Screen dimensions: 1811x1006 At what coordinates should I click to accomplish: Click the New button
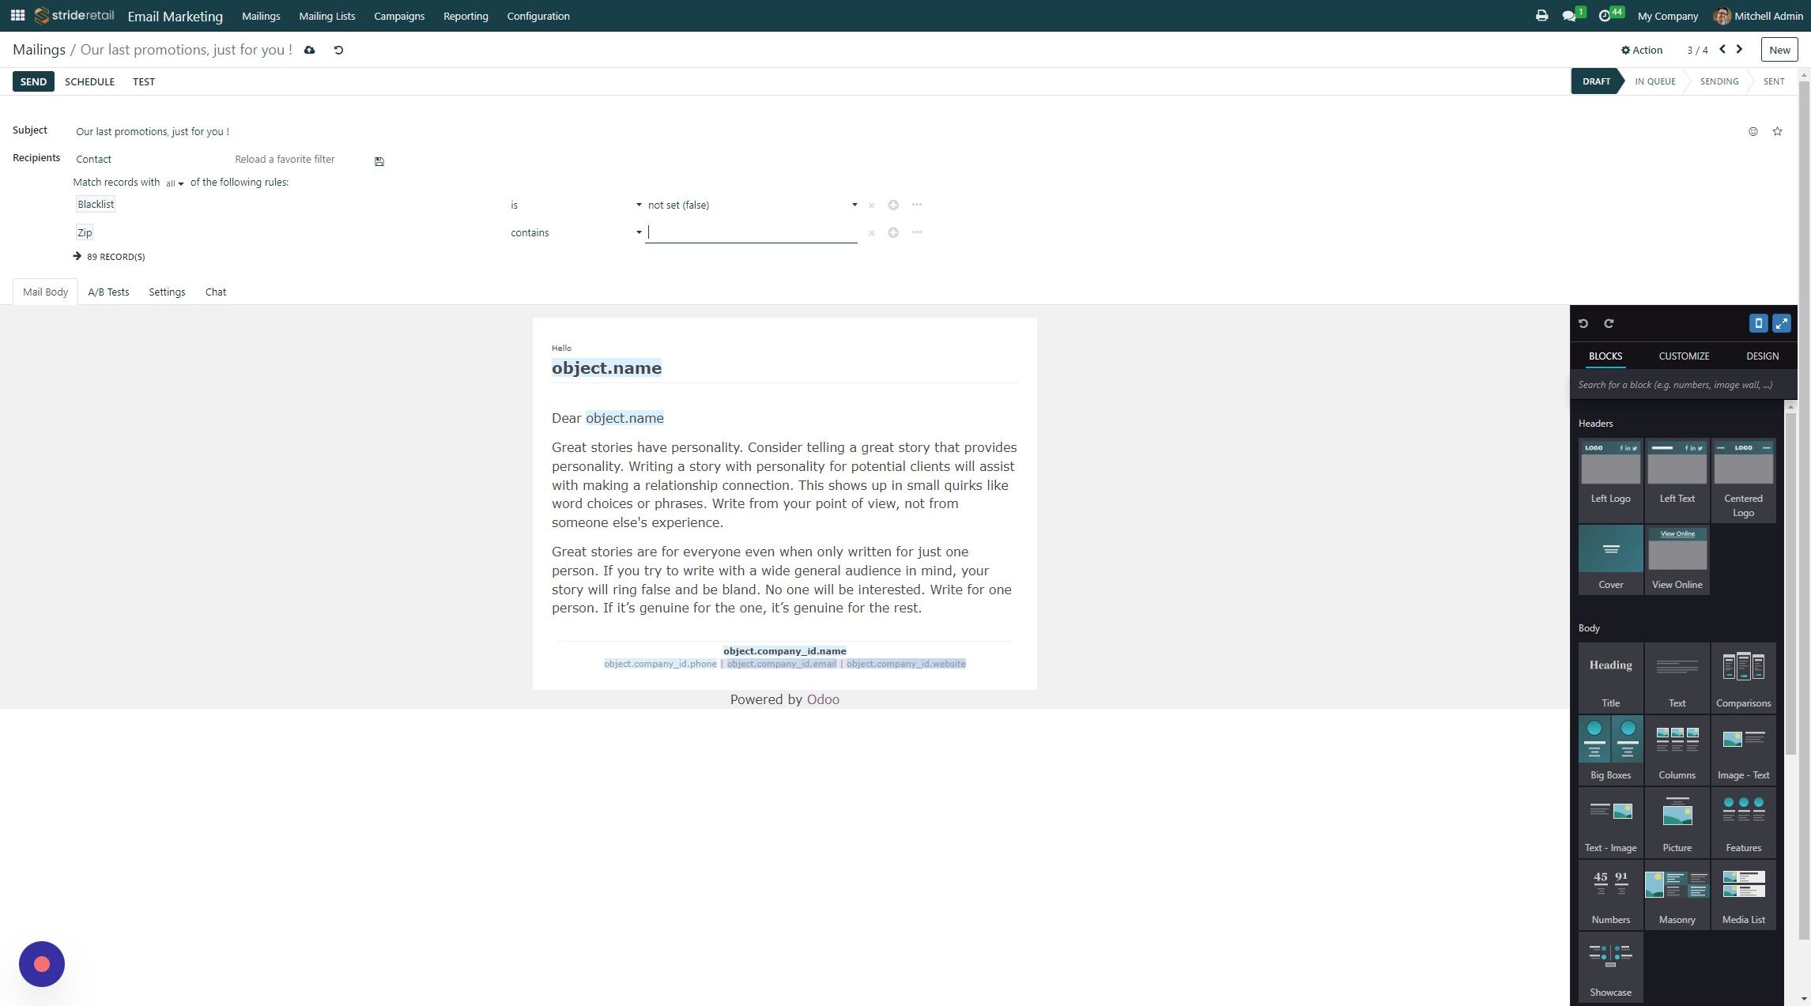click(1779, 50)
